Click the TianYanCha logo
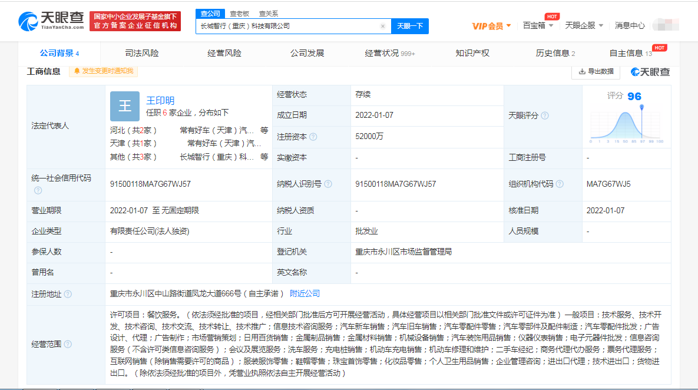Image resolution: width=698 pixels, height=390 pixels. pos(51,21)
